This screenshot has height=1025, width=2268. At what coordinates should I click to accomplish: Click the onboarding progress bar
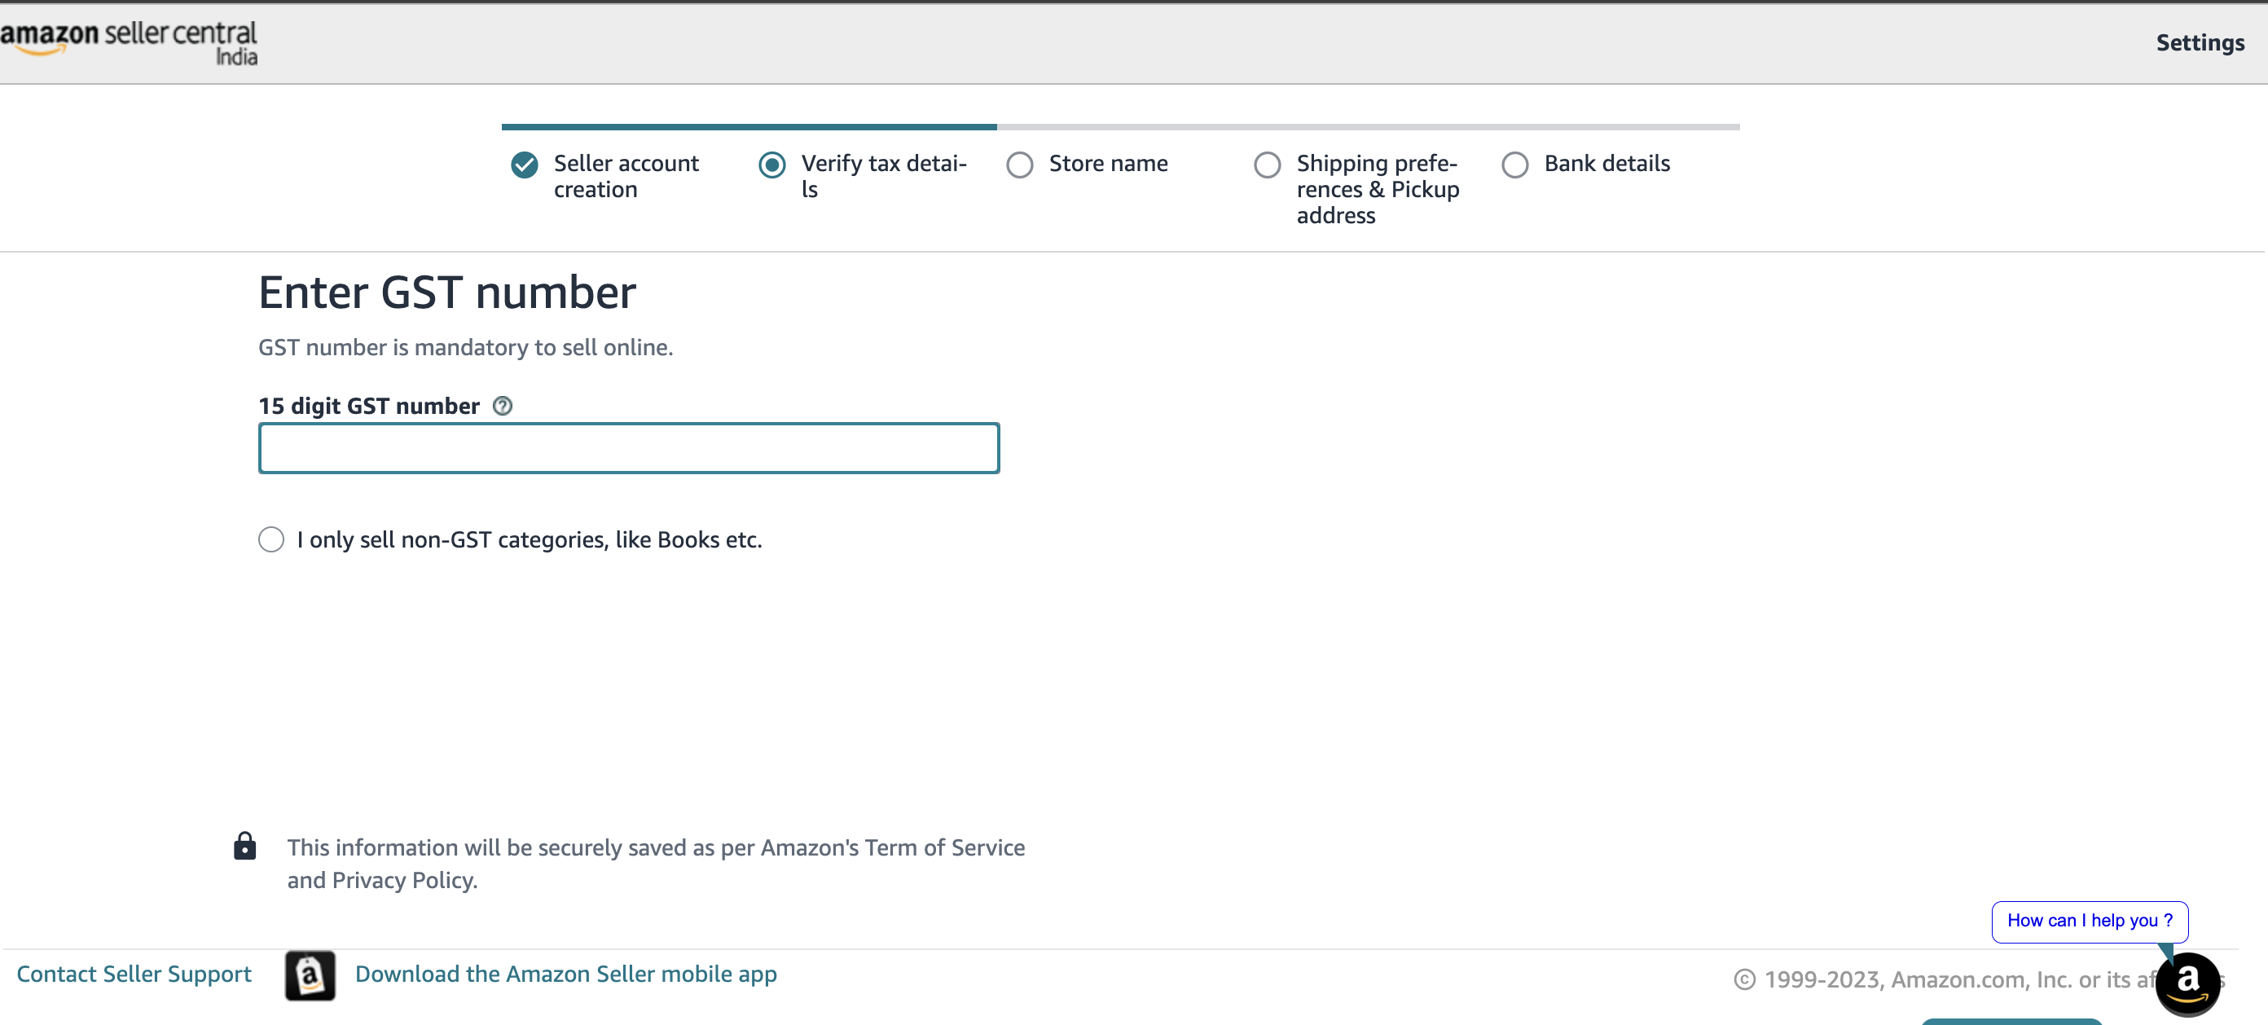pos(1120,127)
